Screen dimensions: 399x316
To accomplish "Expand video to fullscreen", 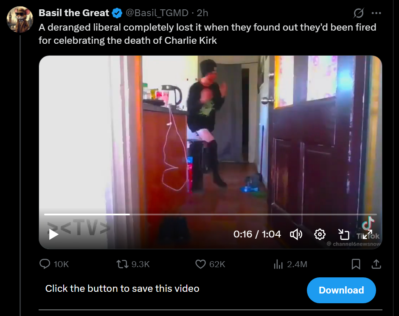I will click(x=367, y=234).
